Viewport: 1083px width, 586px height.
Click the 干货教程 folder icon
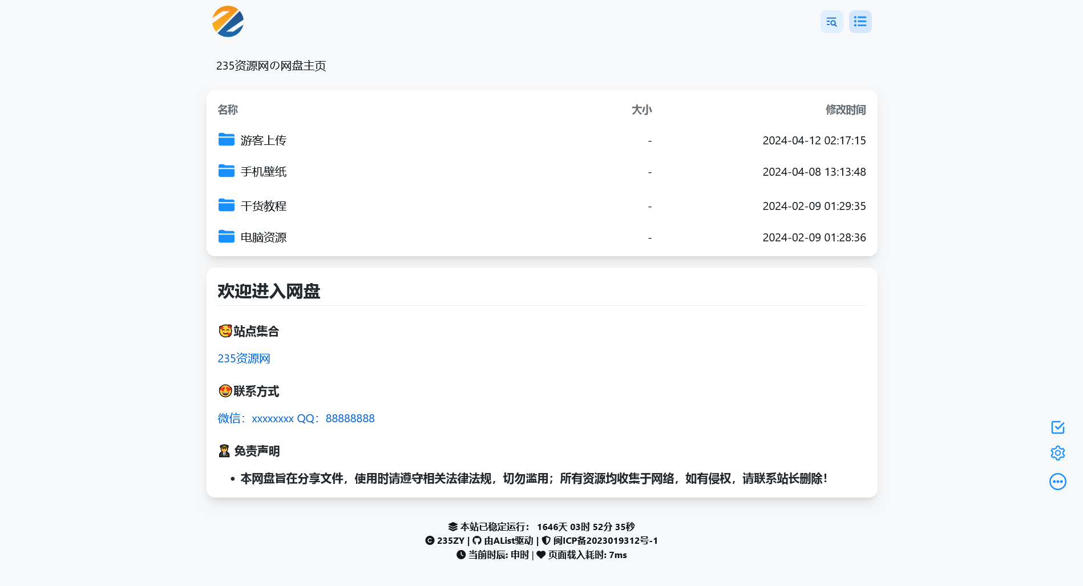(227, 205)
